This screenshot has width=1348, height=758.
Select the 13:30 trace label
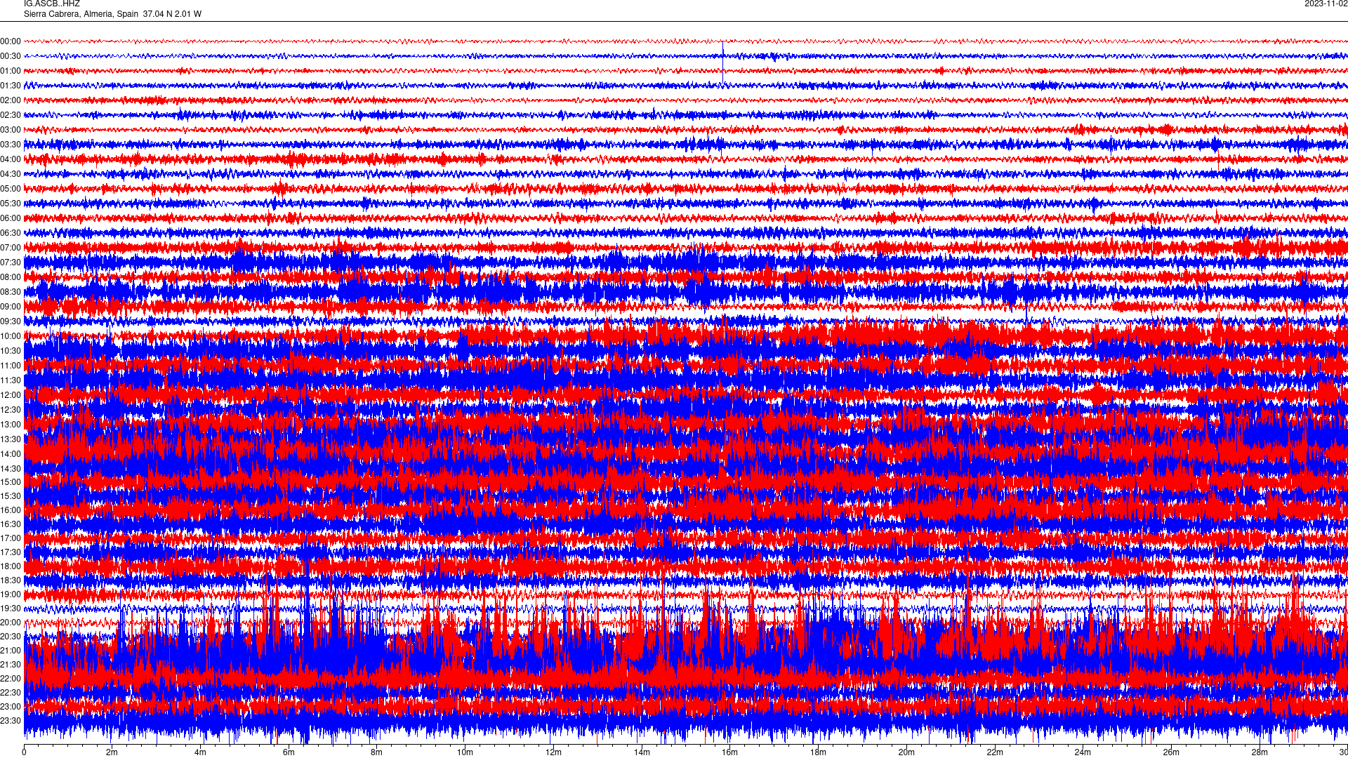tap(11, 439)
